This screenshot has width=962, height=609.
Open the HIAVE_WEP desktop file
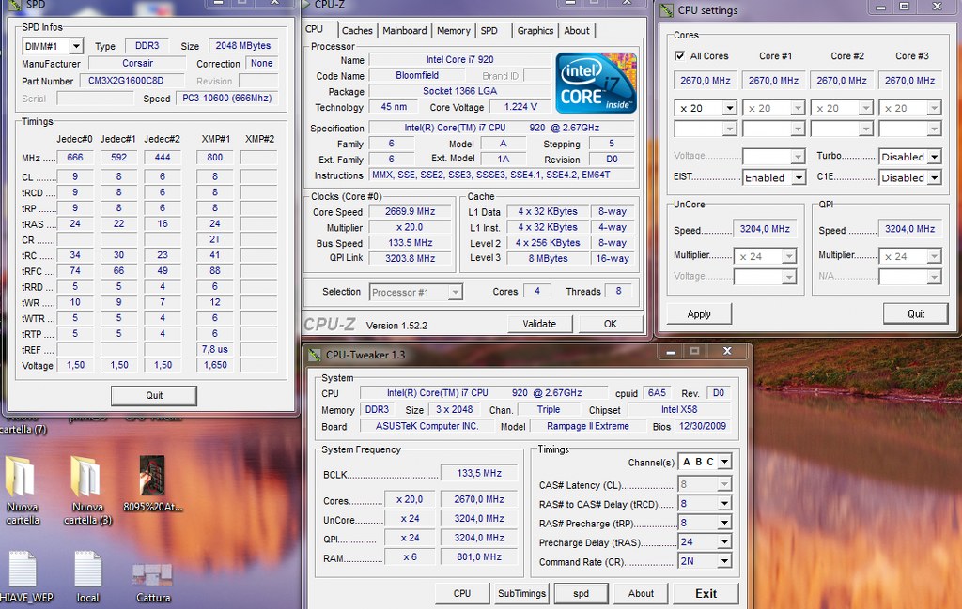coord(24,576)
